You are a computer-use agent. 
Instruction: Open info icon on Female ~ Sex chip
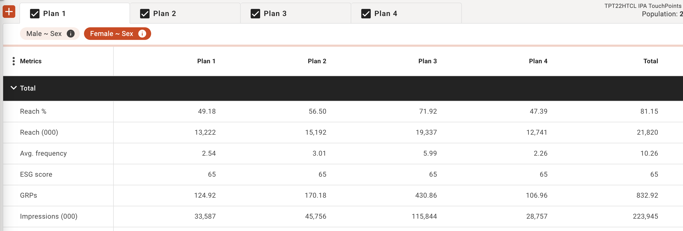pos(142,34)
